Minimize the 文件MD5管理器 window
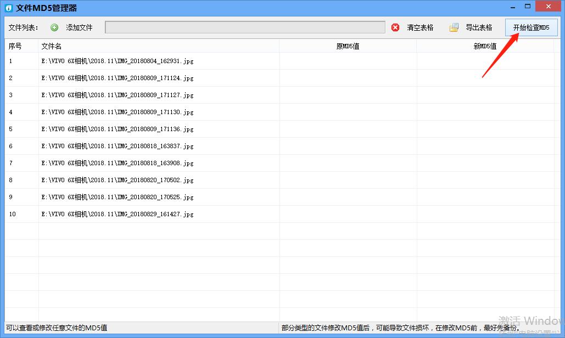This screenshot has width=565, height=338. point(513,7)
